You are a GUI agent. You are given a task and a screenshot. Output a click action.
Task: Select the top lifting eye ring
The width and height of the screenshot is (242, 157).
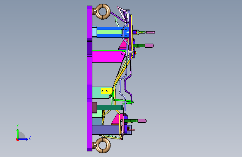tap(103, 11)
